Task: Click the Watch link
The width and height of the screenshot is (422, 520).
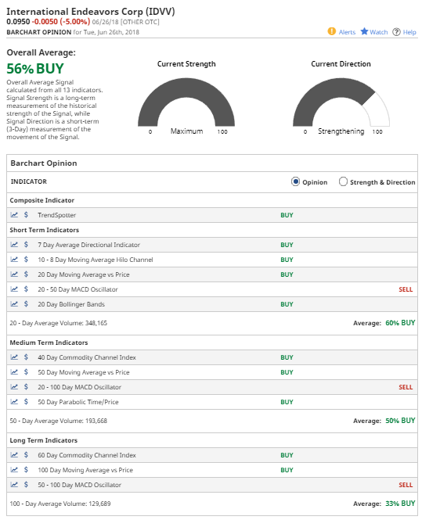Action: [379, 32]
